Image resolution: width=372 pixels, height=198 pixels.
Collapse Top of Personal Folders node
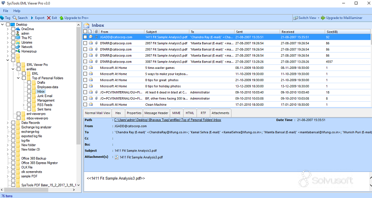18,78
